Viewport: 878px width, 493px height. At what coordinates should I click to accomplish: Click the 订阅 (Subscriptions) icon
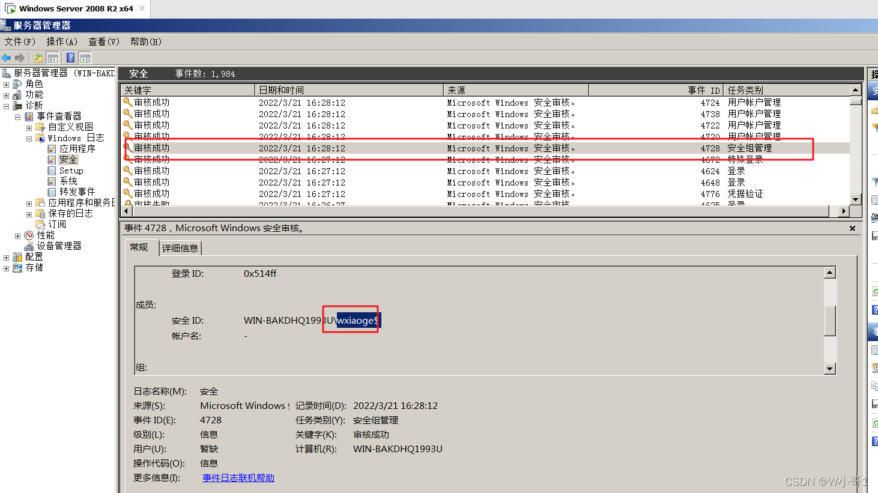tap(40, 225)
